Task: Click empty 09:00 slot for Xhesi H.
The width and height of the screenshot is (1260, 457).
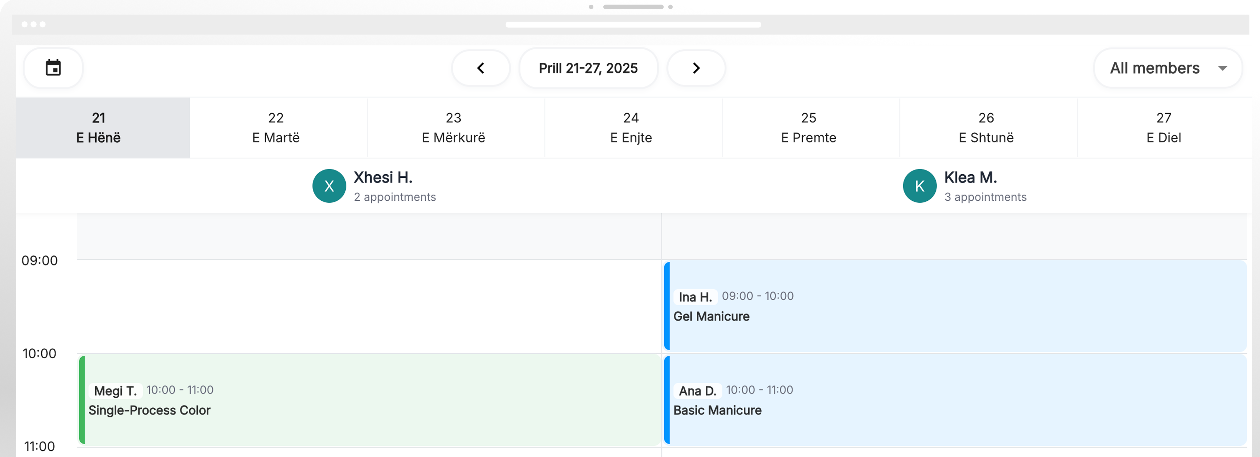Action: pos(369,306)
